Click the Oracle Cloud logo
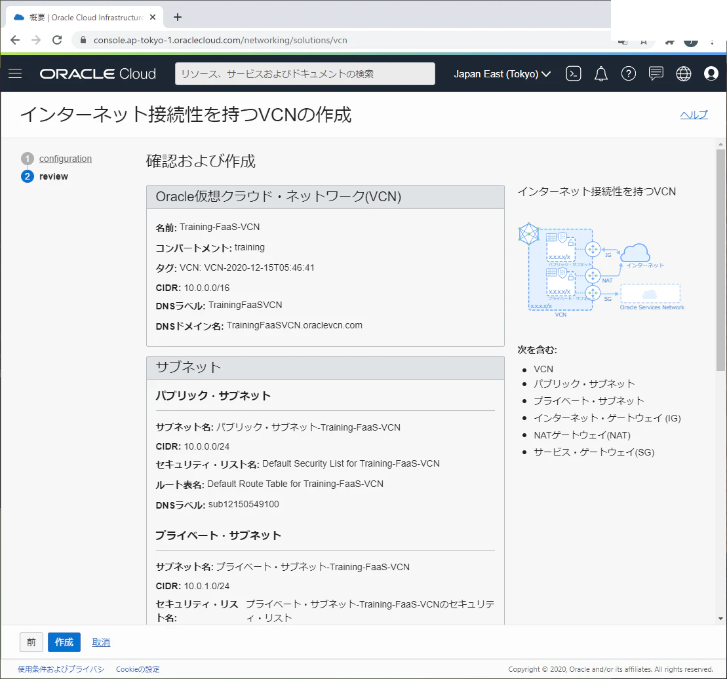727x679 pixels. [98, 73]
